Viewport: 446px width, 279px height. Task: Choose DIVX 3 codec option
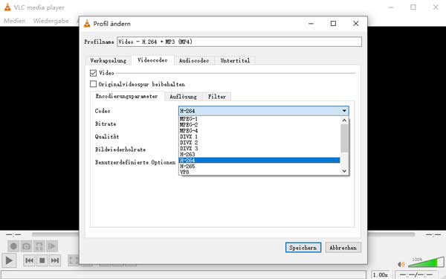tap(259, 149)
